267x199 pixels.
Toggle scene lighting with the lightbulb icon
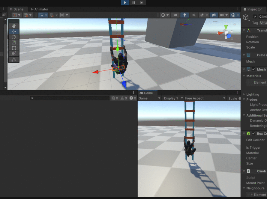184,15
